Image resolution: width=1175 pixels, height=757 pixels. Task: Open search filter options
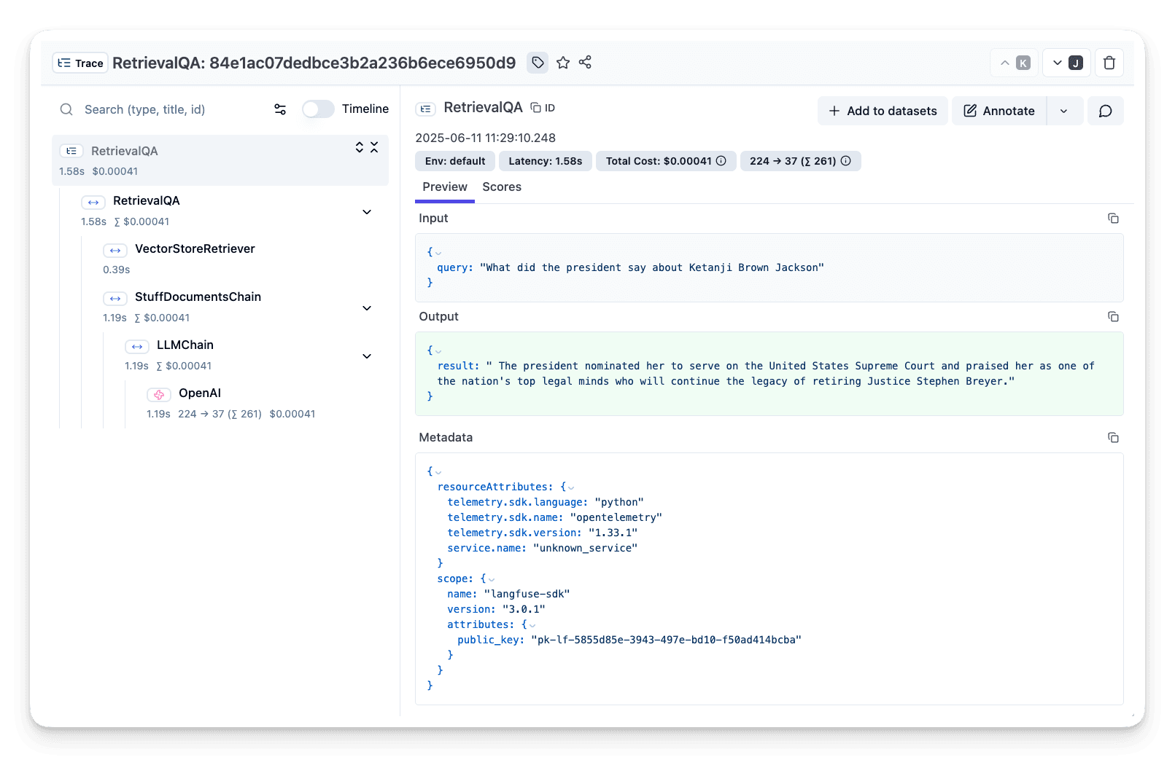click(280, 109)
